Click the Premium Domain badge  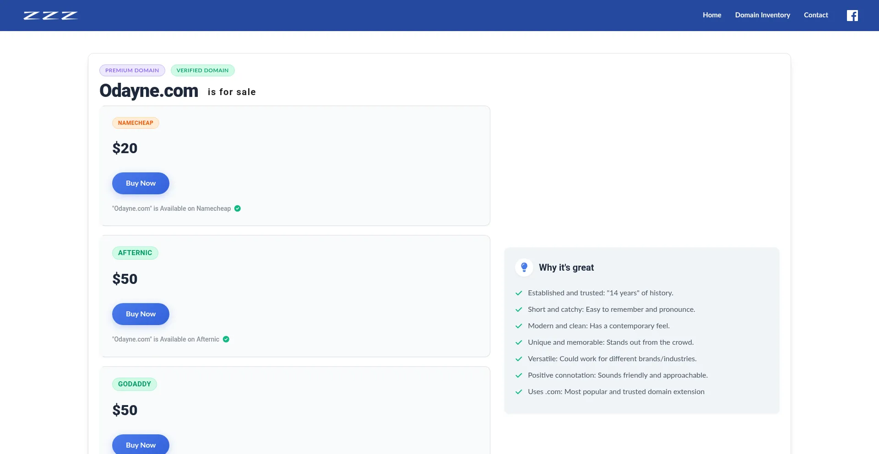tap(132, 70)
